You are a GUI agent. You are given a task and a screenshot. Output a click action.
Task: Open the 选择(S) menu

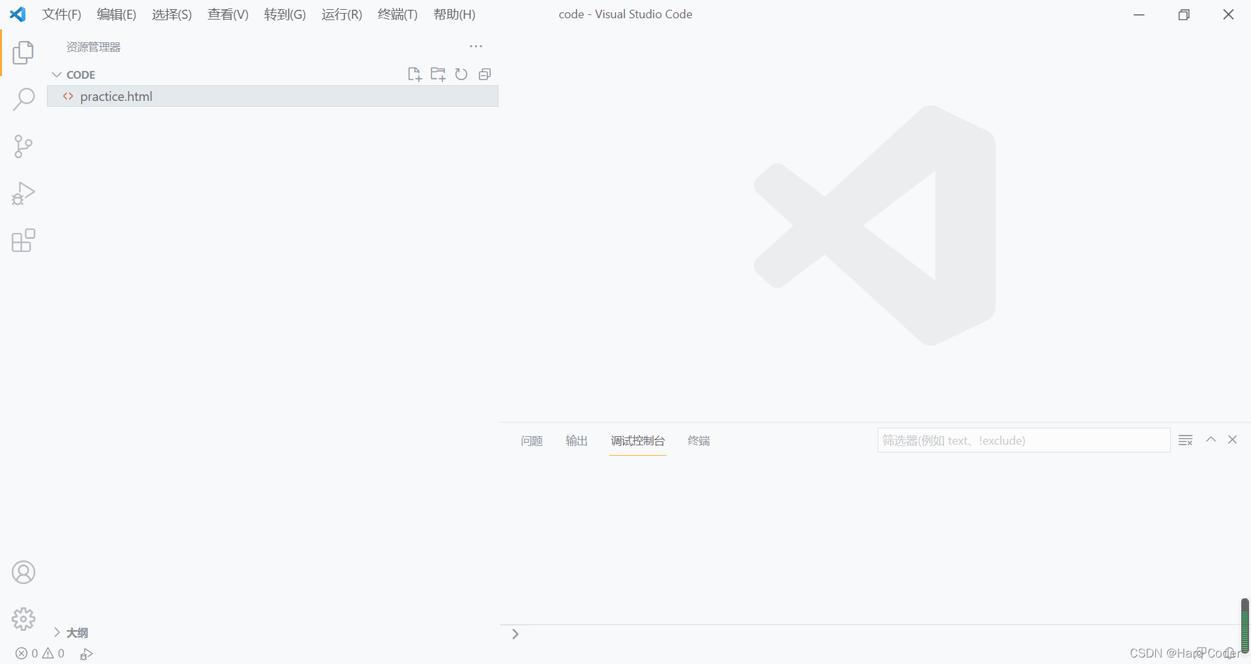point(172,14)
